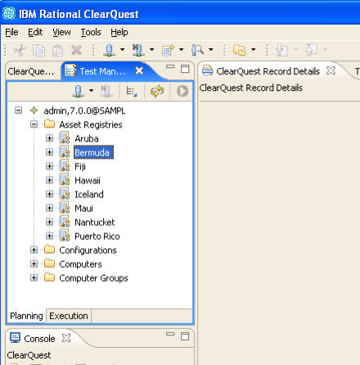Click the highlighted Bermuda item

click(93, 152)
